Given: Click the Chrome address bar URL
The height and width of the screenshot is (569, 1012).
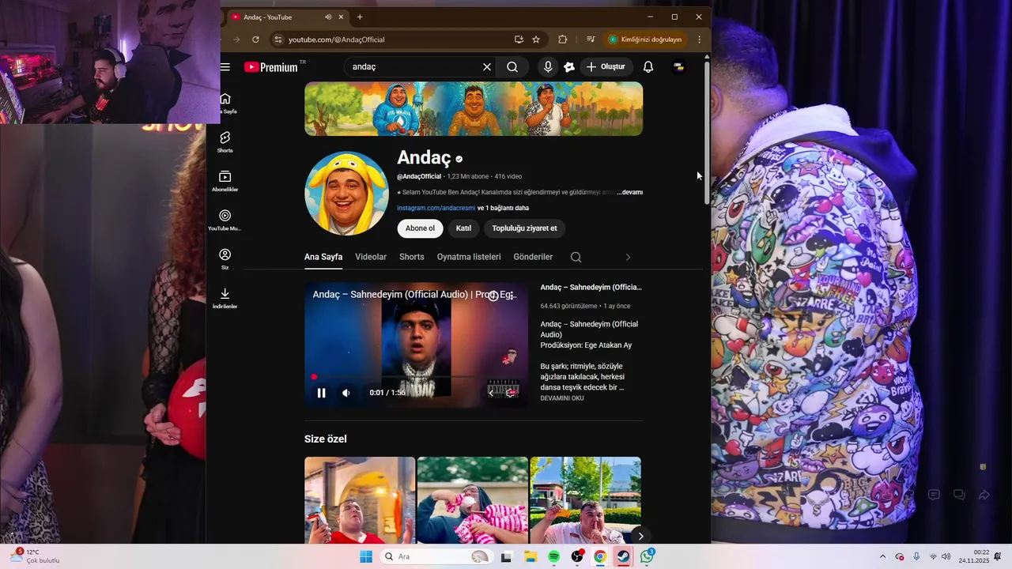Looking at the screenshot, I should pyautogui.click(x=336, y=40).
